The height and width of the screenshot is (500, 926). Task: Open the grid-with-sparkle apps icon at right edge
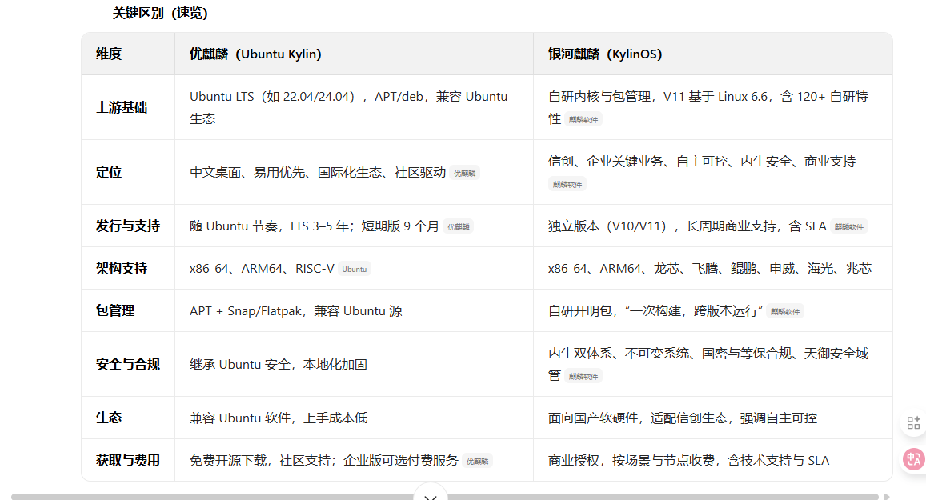[x=913, y=422]
